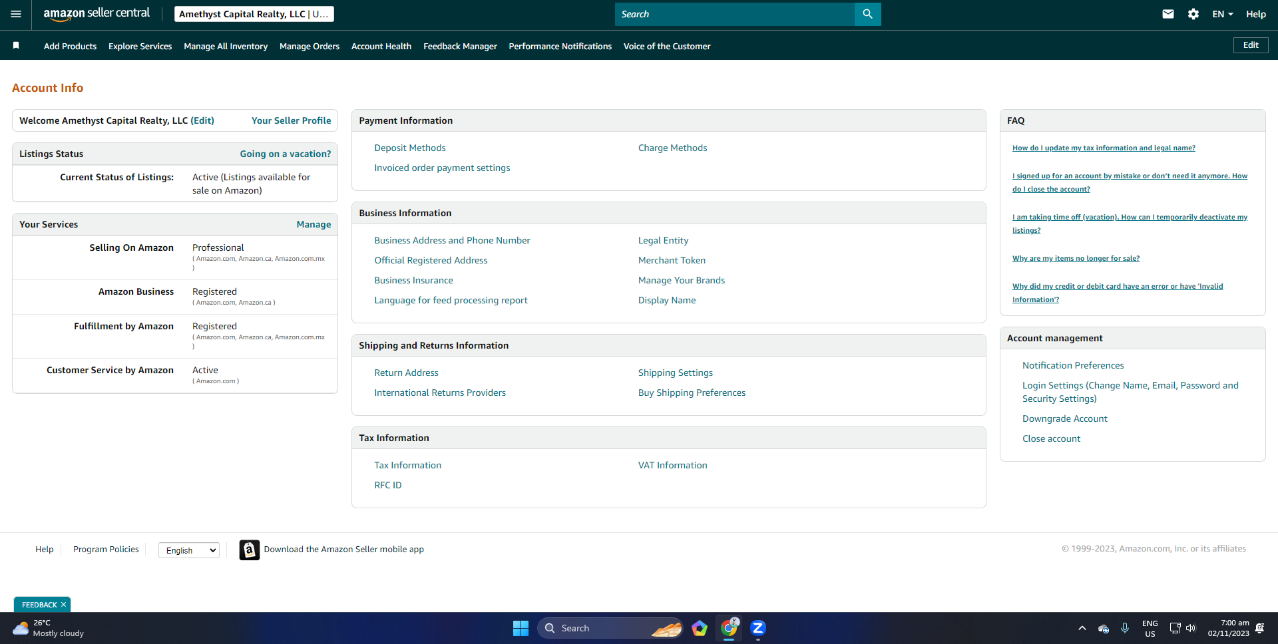
Task: Open Shipping Settings
Action: (x=676, y=373)
